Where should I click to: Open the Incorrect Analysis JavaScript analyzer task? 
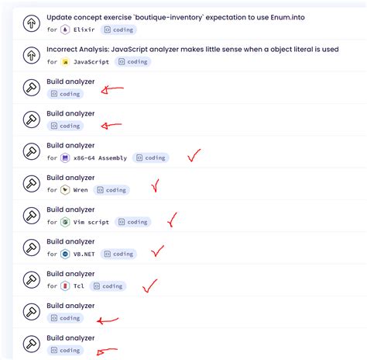[x=193, y=50]
